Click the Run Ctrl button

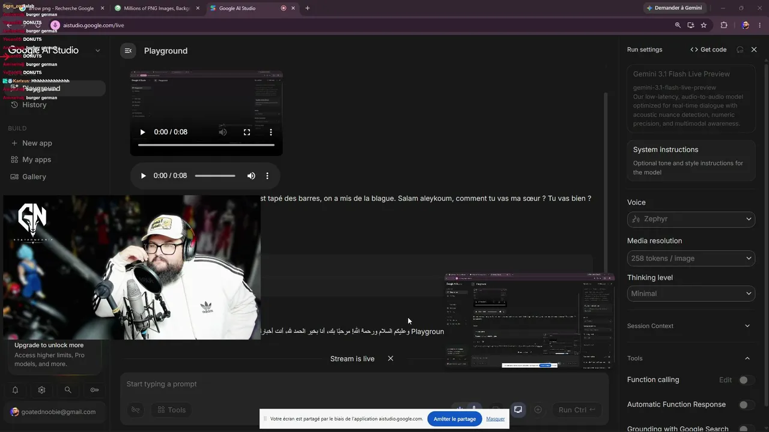[x=577, y=410]
